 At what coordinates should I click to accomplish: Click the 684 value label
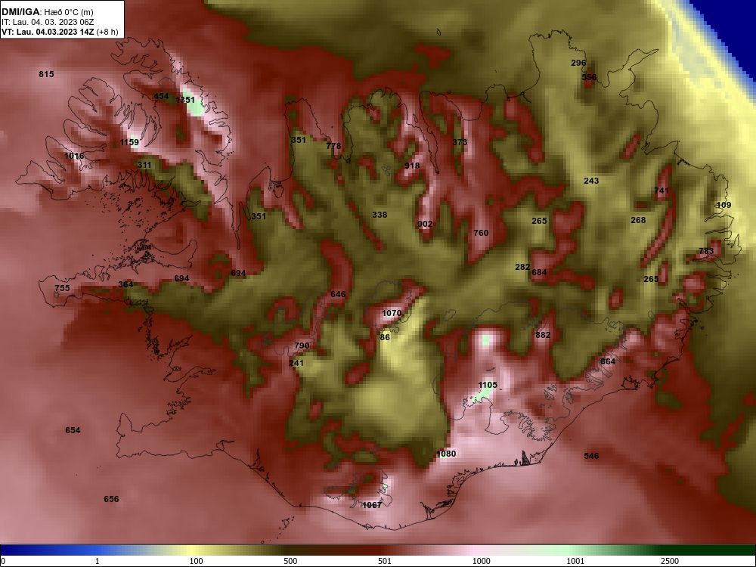[x=540, y=272]
